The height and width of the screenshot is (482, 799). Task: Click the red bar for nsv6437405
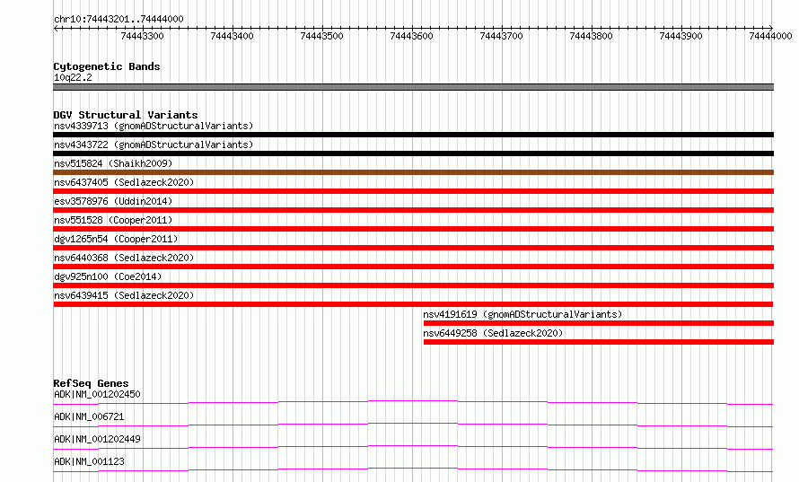pyautogui.click(x=413, y=191)
